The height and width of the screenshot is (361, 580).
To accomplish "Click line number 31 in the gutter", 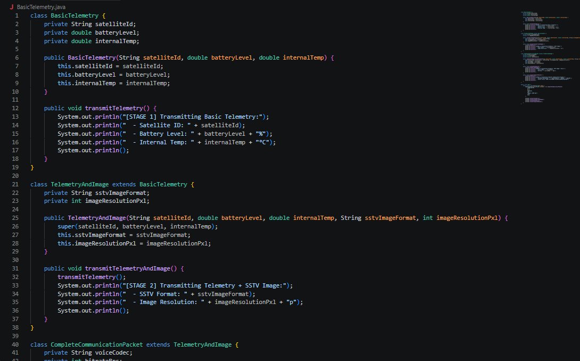I will [x=15, y=268].
